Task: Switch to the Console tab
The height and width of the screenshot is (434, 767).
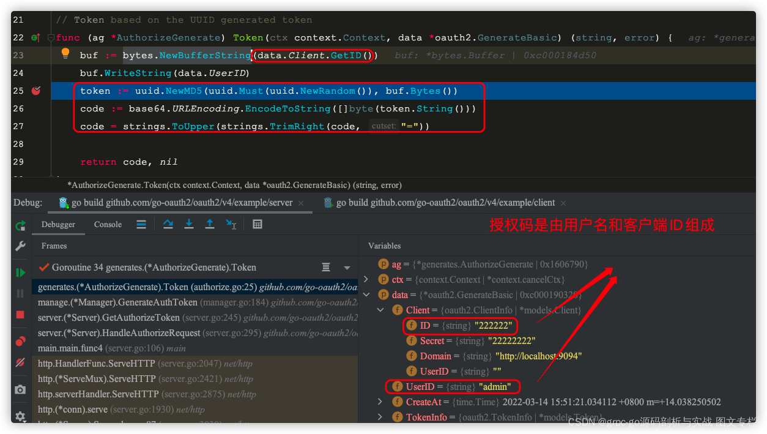Action: coord(108,225)
